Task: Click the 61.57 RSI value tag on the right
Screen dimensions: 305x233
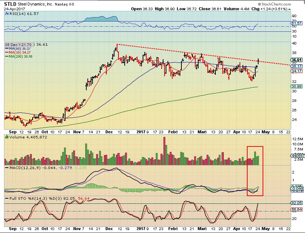Action: tap(297, 23)
